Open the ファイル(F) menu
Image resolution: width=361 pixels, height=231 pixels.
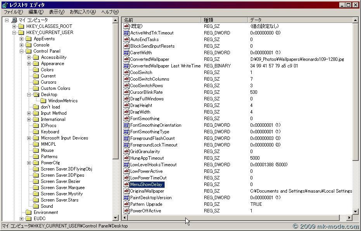(x=13, y=12)
